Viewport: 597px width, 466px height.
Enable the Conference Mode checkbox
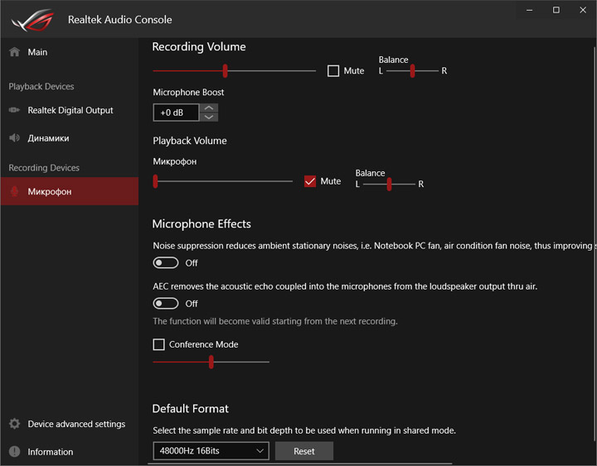pos(159,344)
